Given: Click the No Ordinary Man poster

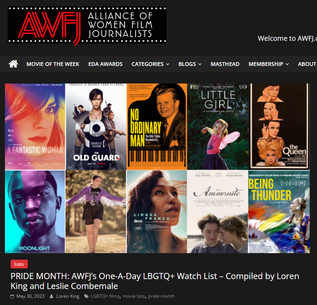Looking at the screenshot, I should point(157,127).
